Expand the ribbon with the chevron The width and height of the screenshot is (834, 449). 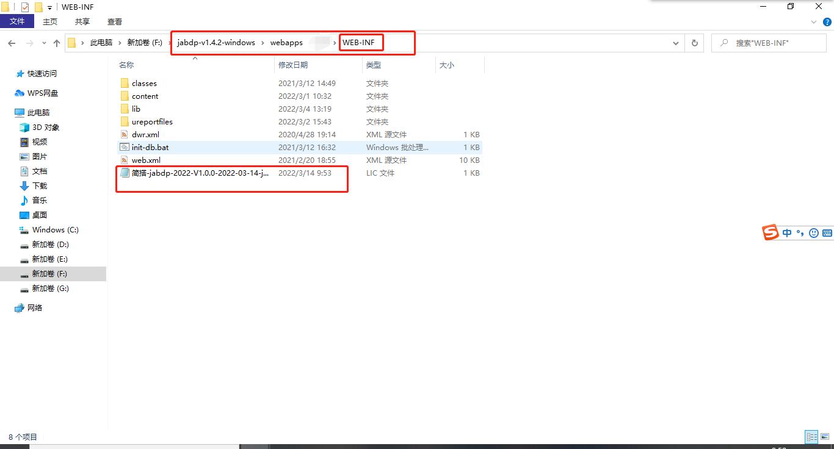pos(813,22)
